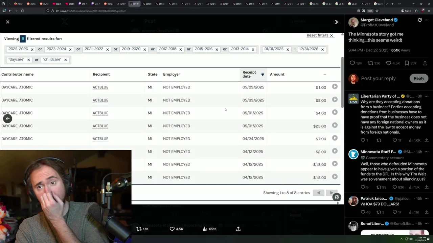Click the Recipient column header

101,74
